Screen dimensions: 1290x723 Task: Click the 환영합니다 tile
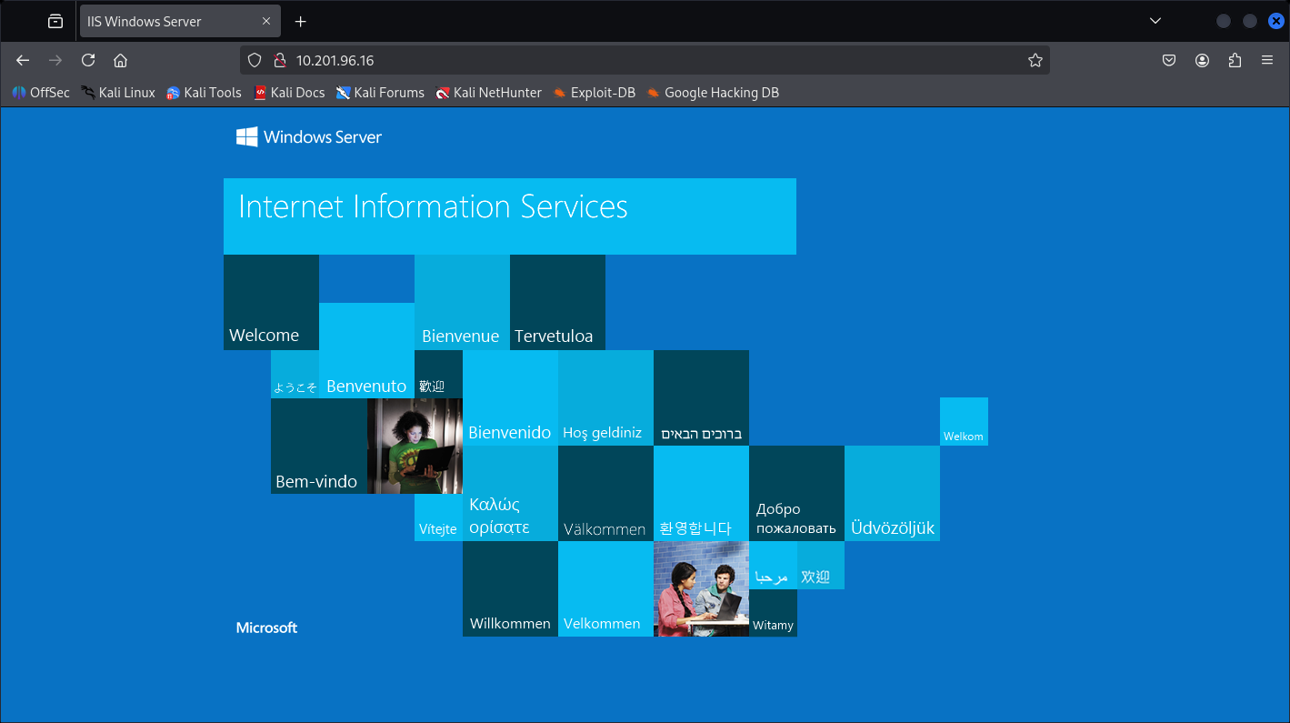pos(701,493)
